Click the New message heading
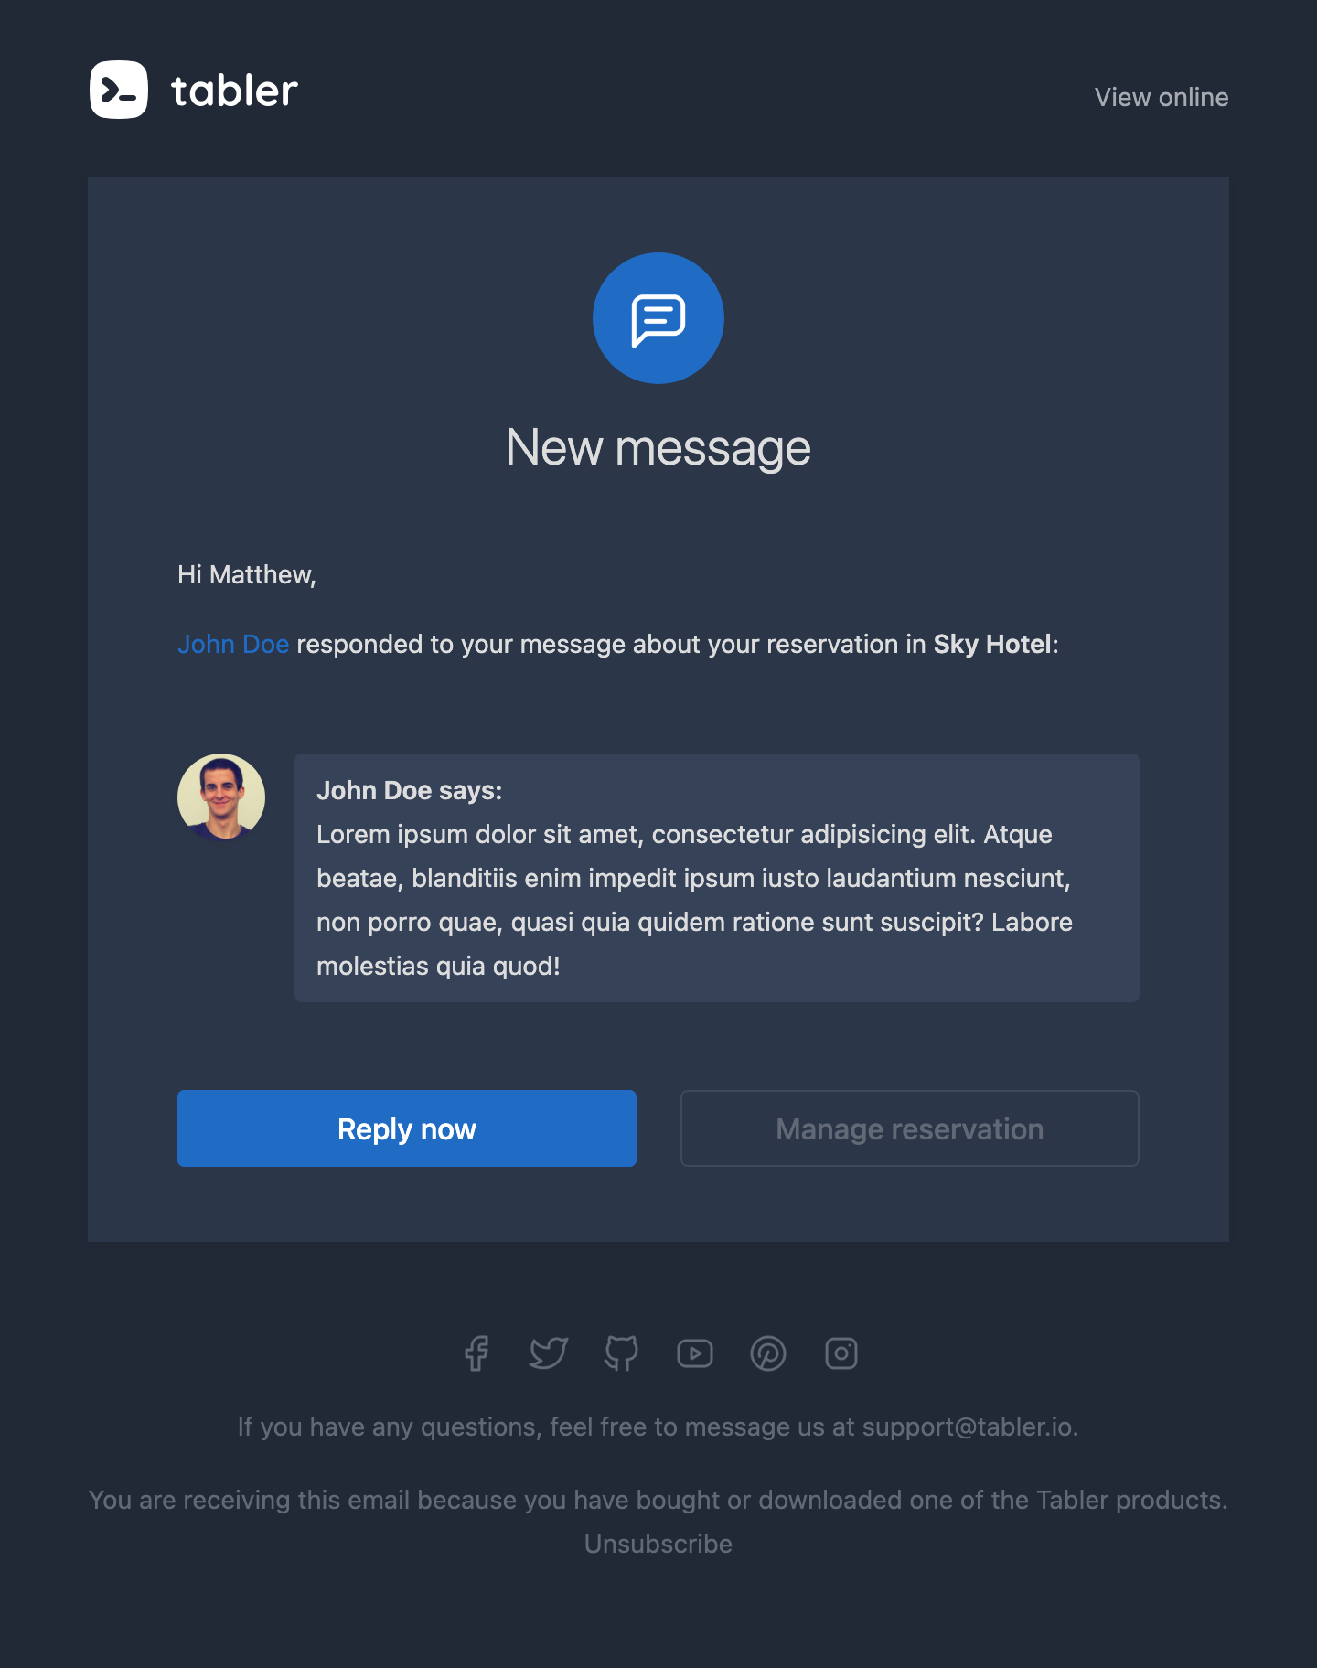Image resolution: width=1317 pixels, height=1668 pixels. 658,448
